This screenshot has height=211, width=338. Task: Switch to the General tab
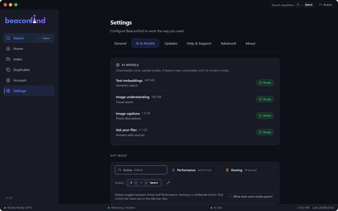coord(120,43)
